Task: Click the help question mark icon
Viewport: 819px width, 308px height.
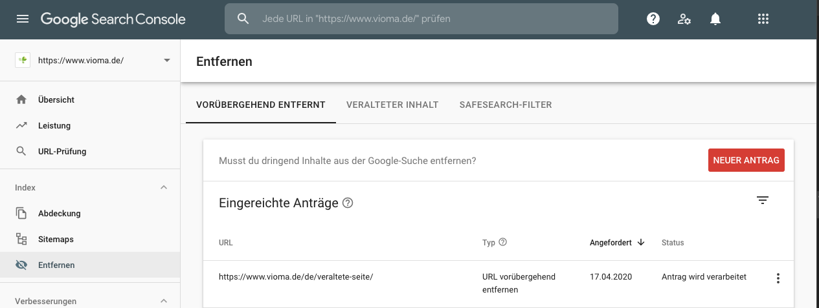Action: point(653,19)
